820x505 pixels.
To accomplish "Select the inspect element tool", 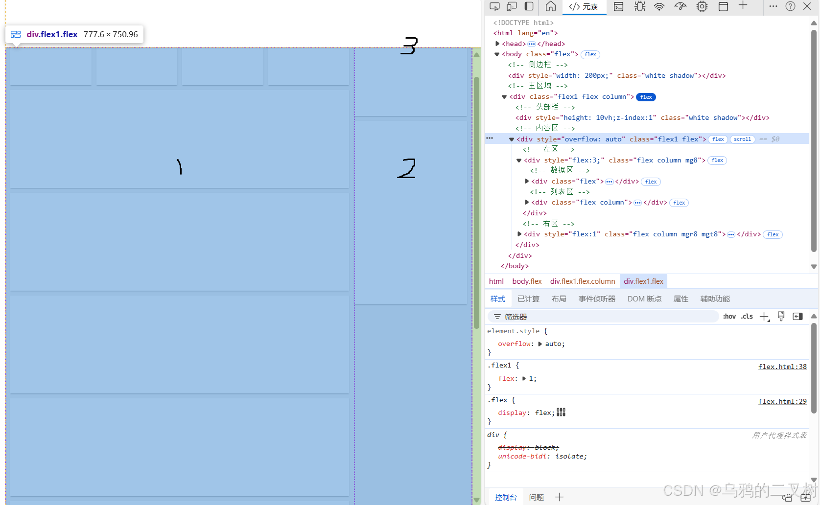I will point(494,7).
